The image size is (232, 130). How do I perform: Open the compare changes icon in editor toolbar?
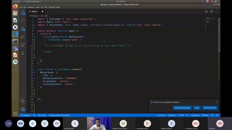(206, 12)
